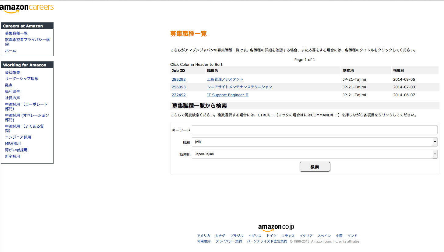Click date cell 2014-09-05
Image resolution: width=444 pixels, height=252 pixels.
pyautogui.click(x=404, y=79)
